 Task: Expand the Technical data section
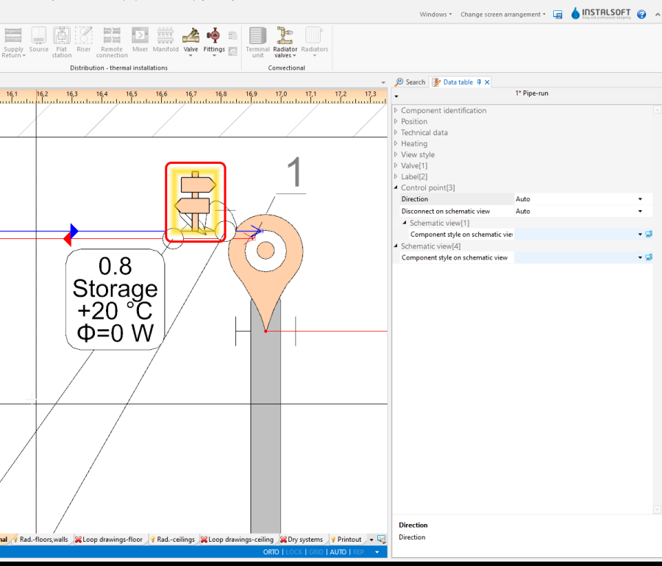point(396,132)
